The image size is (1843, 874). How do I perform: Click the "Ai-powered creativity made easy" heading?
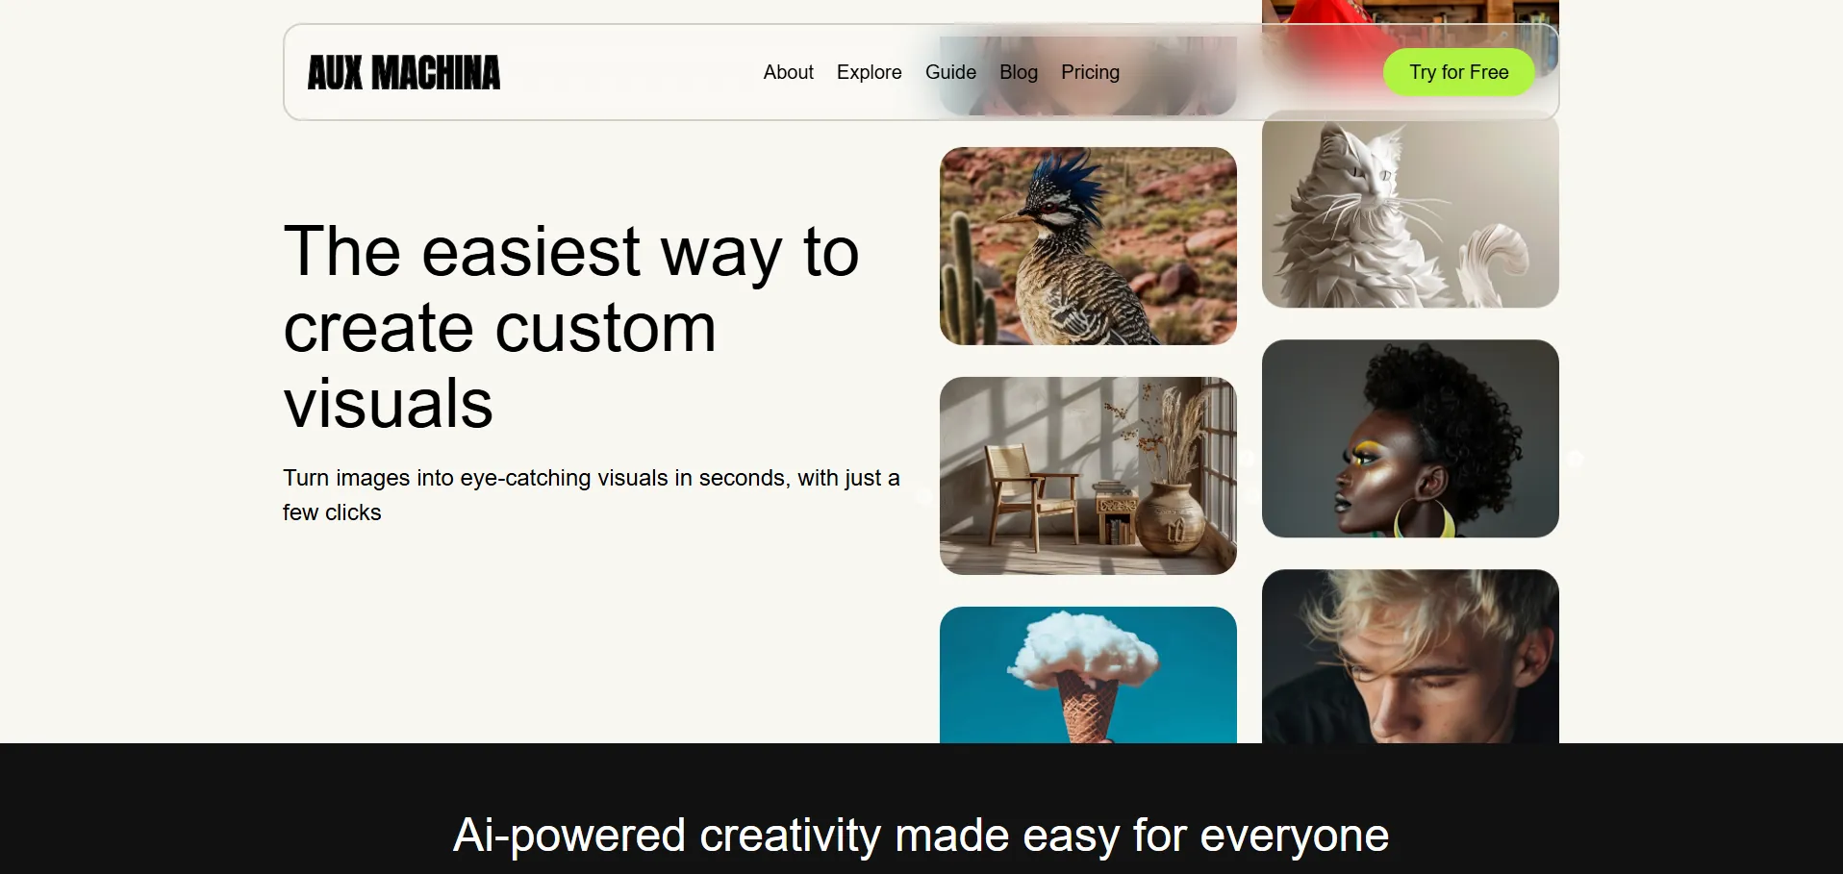pyautogui.click(x=921, y=835)
